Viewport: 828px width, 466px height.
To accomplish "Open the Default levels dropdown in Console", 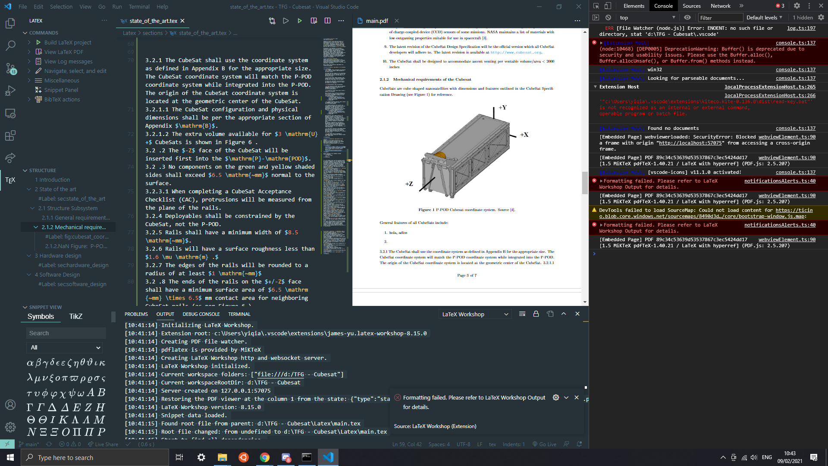I will click(764, 17).
